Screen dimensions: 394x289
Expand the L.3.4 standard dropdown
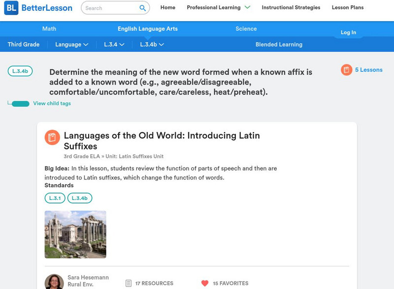click(x=114, y=44)
